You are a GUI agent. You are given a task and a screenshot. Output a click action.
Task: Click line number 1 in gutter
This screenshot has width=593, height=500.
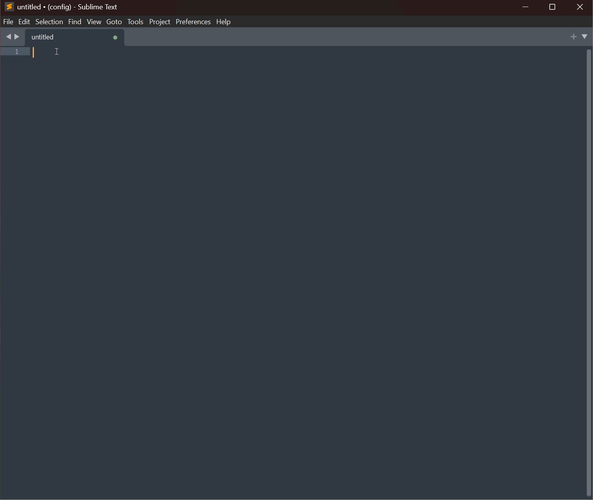click(17, 51)
